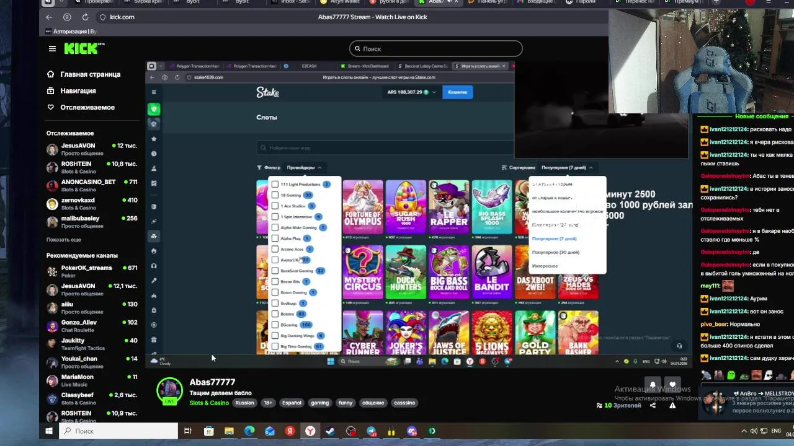Open the Fortune of Olympus slot

[363, 207]
